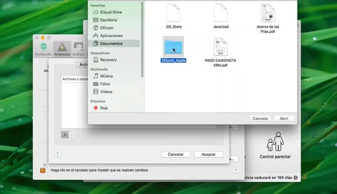Select the Amenazas warning icon

click(x=62, y=48)
